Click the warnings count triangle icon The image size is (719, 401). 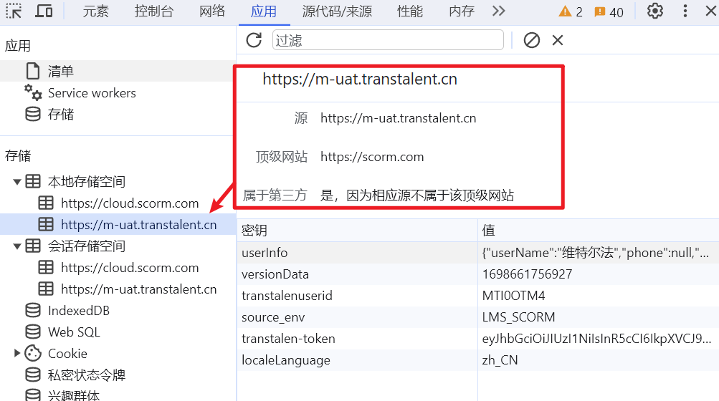(x=565, y=11)
